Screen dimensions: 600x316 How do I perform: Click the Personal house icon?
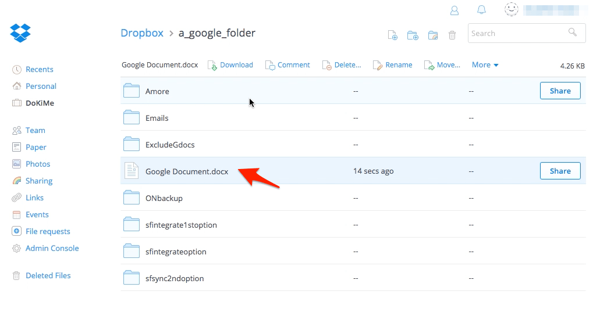[16, 86]
